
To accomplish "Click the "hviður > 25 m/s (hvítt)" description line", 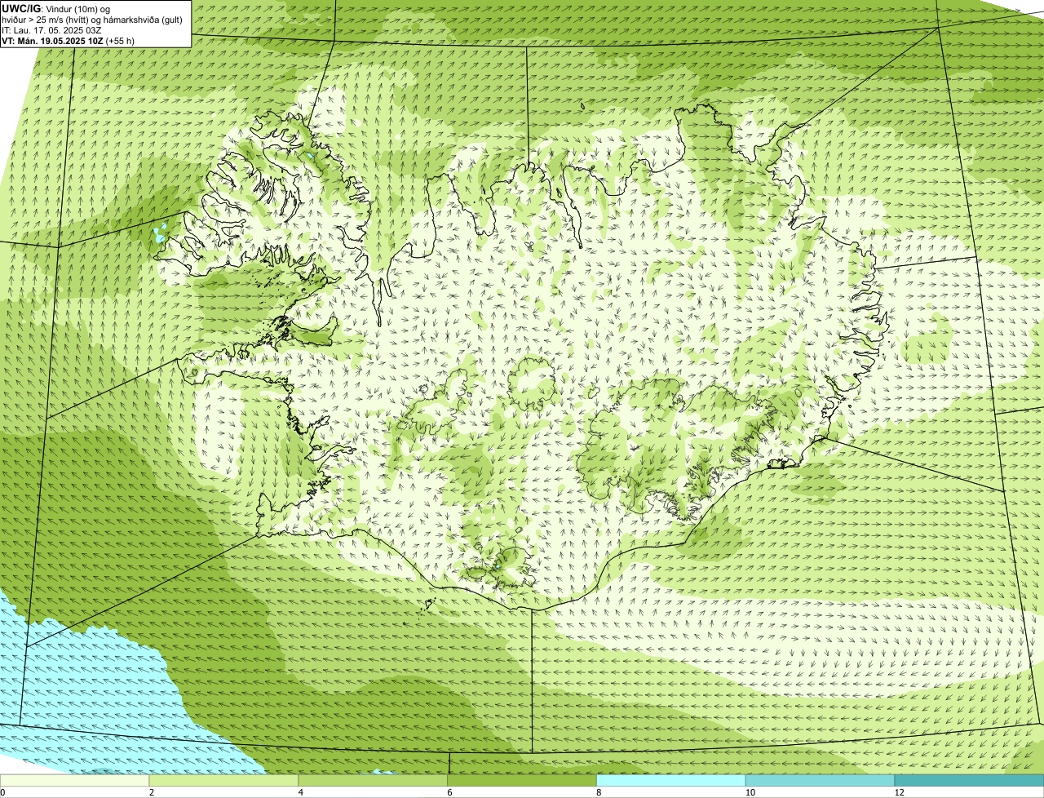I will (x=92, y=20).
